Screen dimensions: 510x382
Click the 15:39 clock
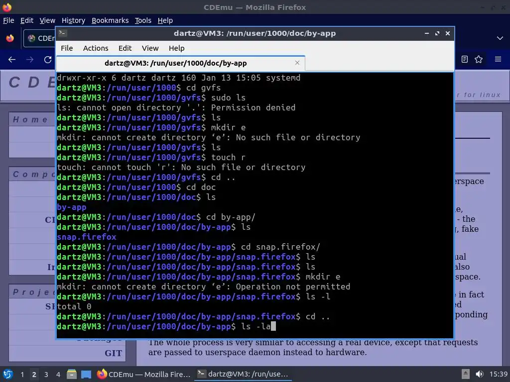(x=498, y=374)
